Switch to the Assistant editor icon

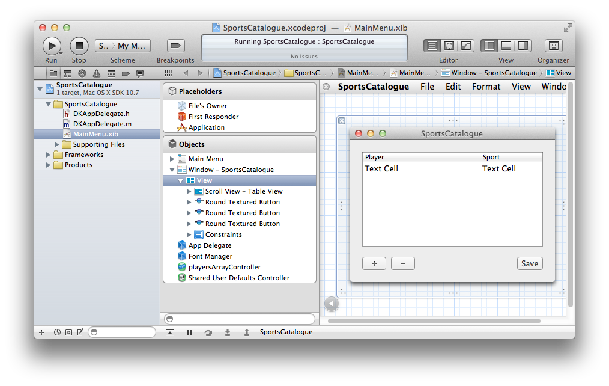(x=449, y=46)
